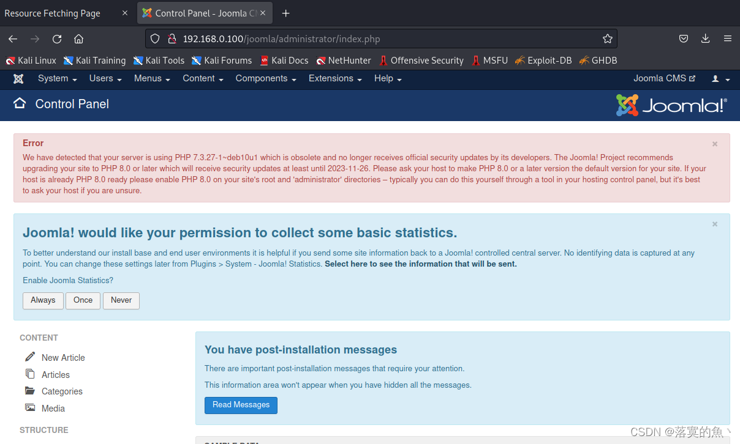Viewport: 740px width, 444px height.
Task: Open the Media sidebar link
Action: tap(53, 409)
